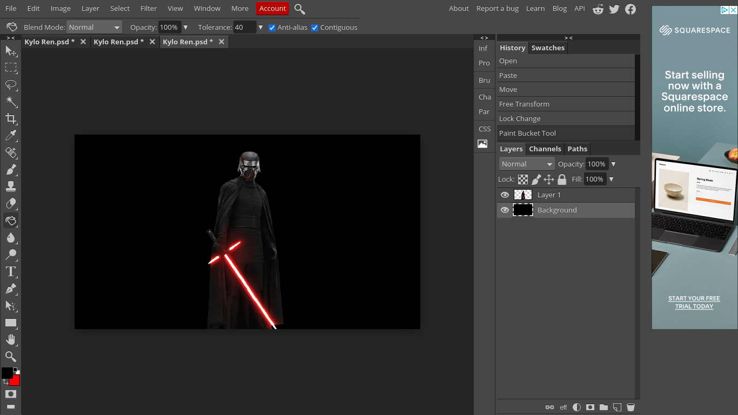Switch to the Channels tab
This screenshot has width=738, height=415.
[545, 149]
